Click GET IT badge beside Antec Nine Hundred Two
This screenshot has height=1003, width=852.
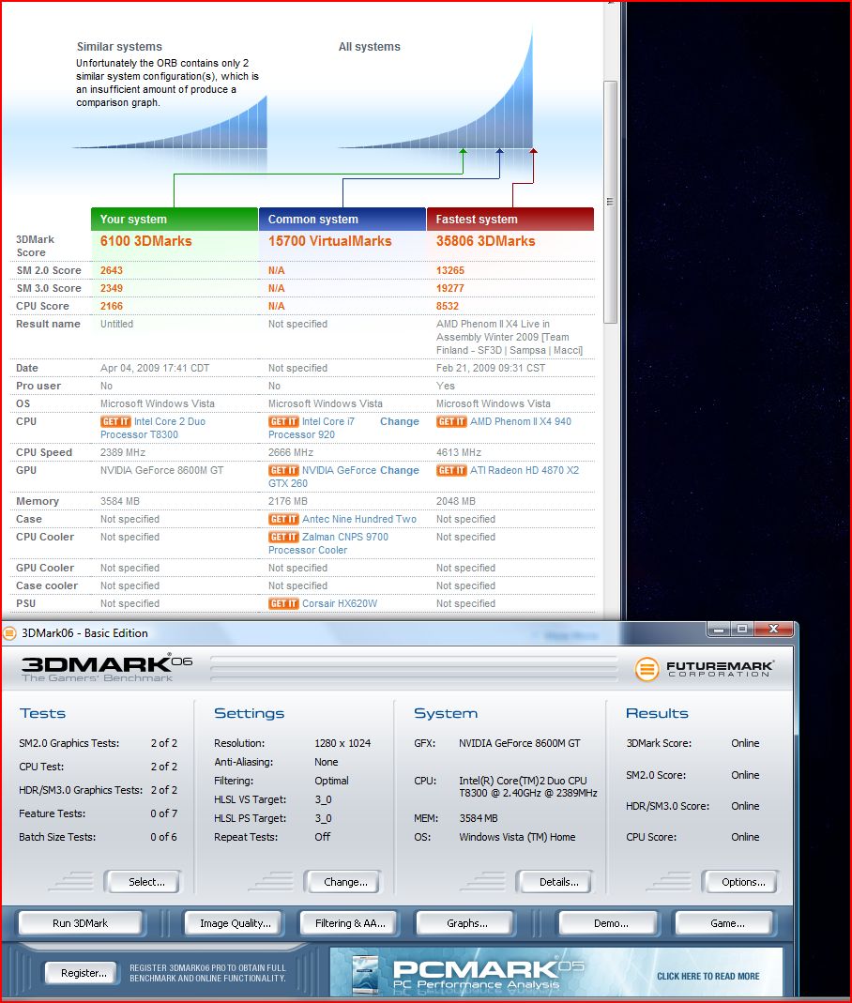click(x=283, y=519)
